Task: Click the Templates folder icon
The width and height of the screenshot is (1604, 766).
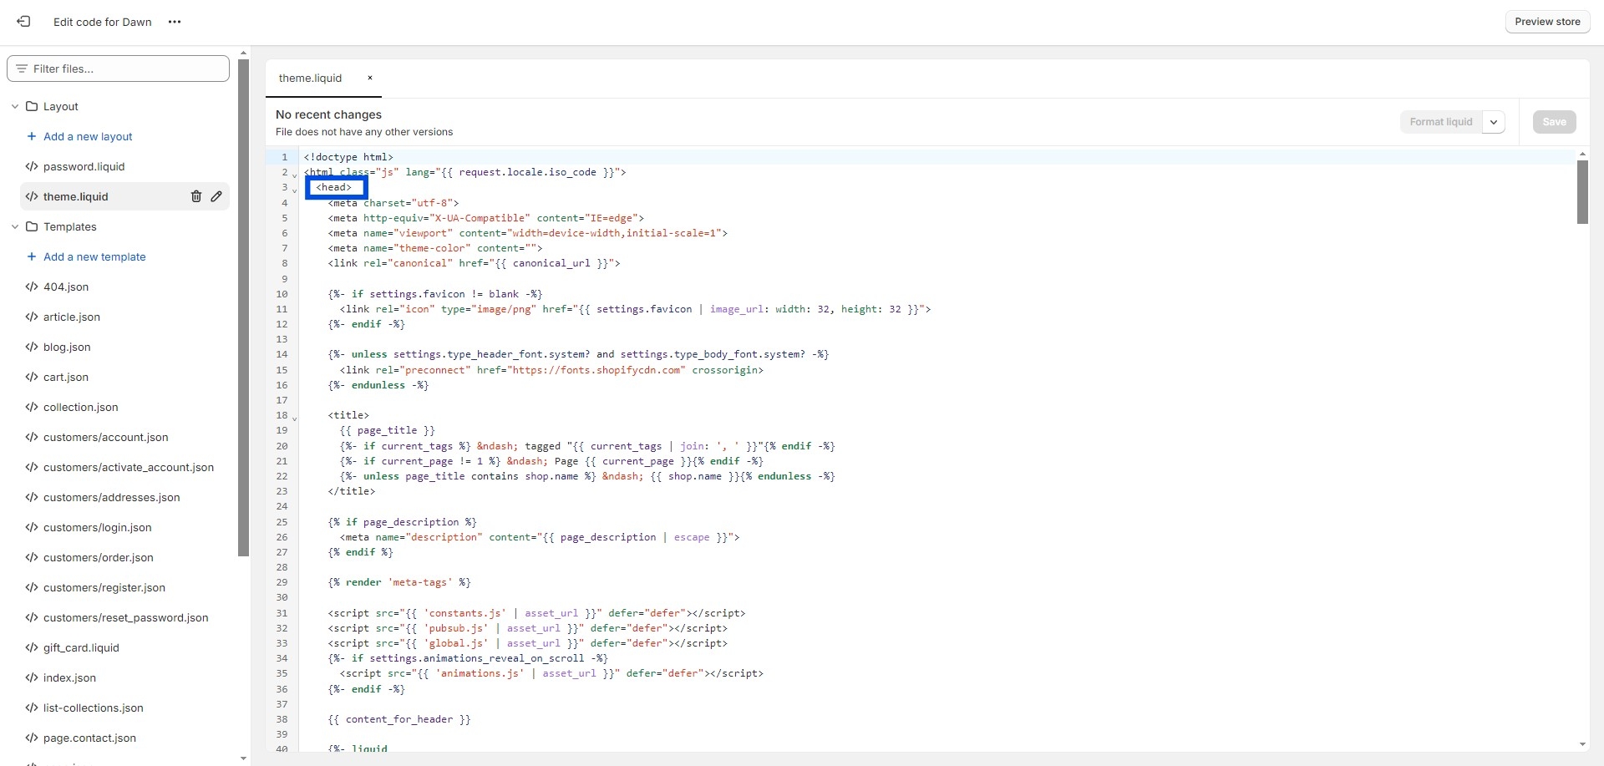Action: point(32,226)
